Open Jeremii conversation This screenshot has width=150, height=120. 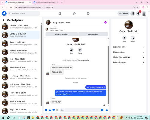20,52
